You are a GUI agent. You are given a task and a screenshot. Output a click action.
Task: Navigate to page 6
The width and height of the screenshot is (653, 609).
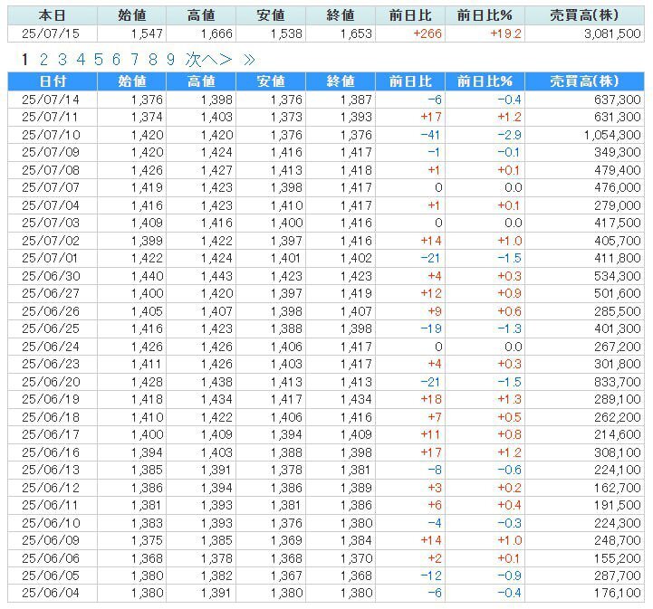(x=116, y=60)
